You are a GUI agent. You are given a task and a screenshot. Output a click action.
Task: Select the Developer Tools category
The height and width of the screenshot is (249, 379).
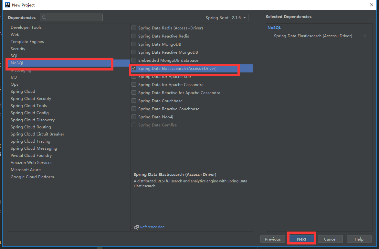click(69, 27)
